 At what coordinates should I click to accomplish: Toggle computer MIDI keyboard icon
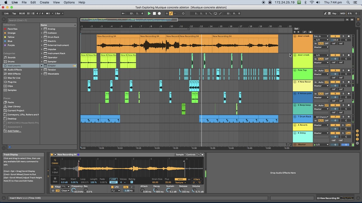pyautogui.click(x=330, y=13)
